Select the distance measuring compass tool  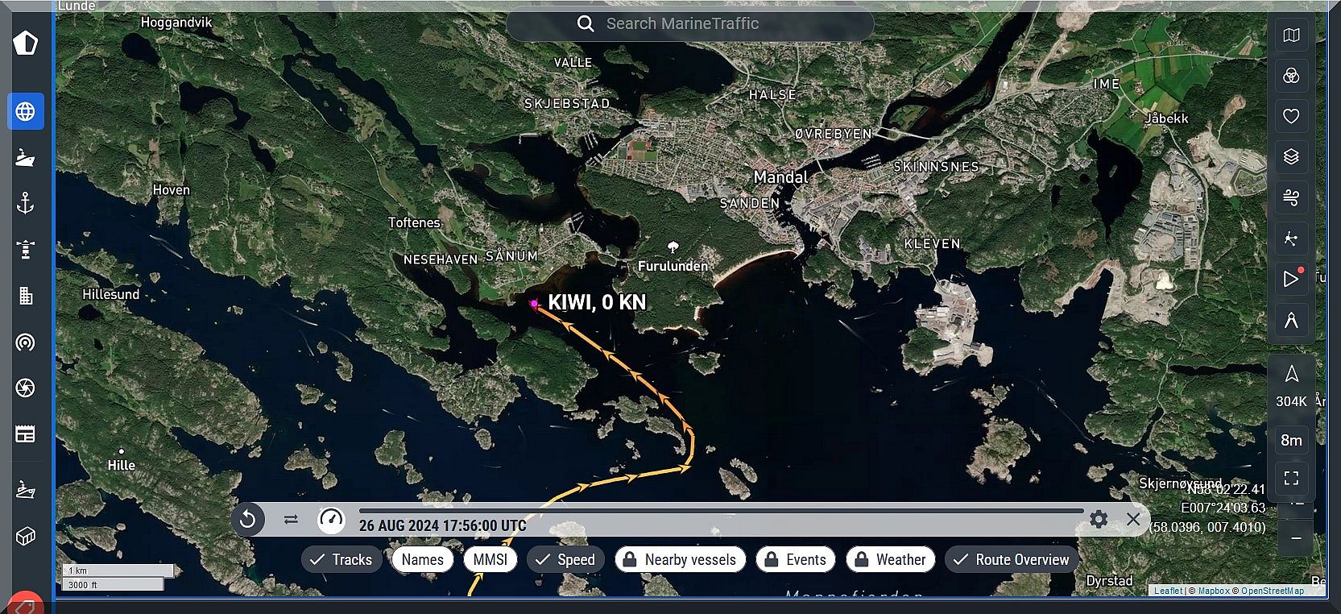1291,320
